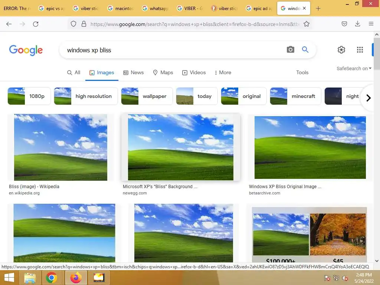Filter by the original chip
Image resolution: width=380 pixels, height=285 pixels.
(244, 96)
